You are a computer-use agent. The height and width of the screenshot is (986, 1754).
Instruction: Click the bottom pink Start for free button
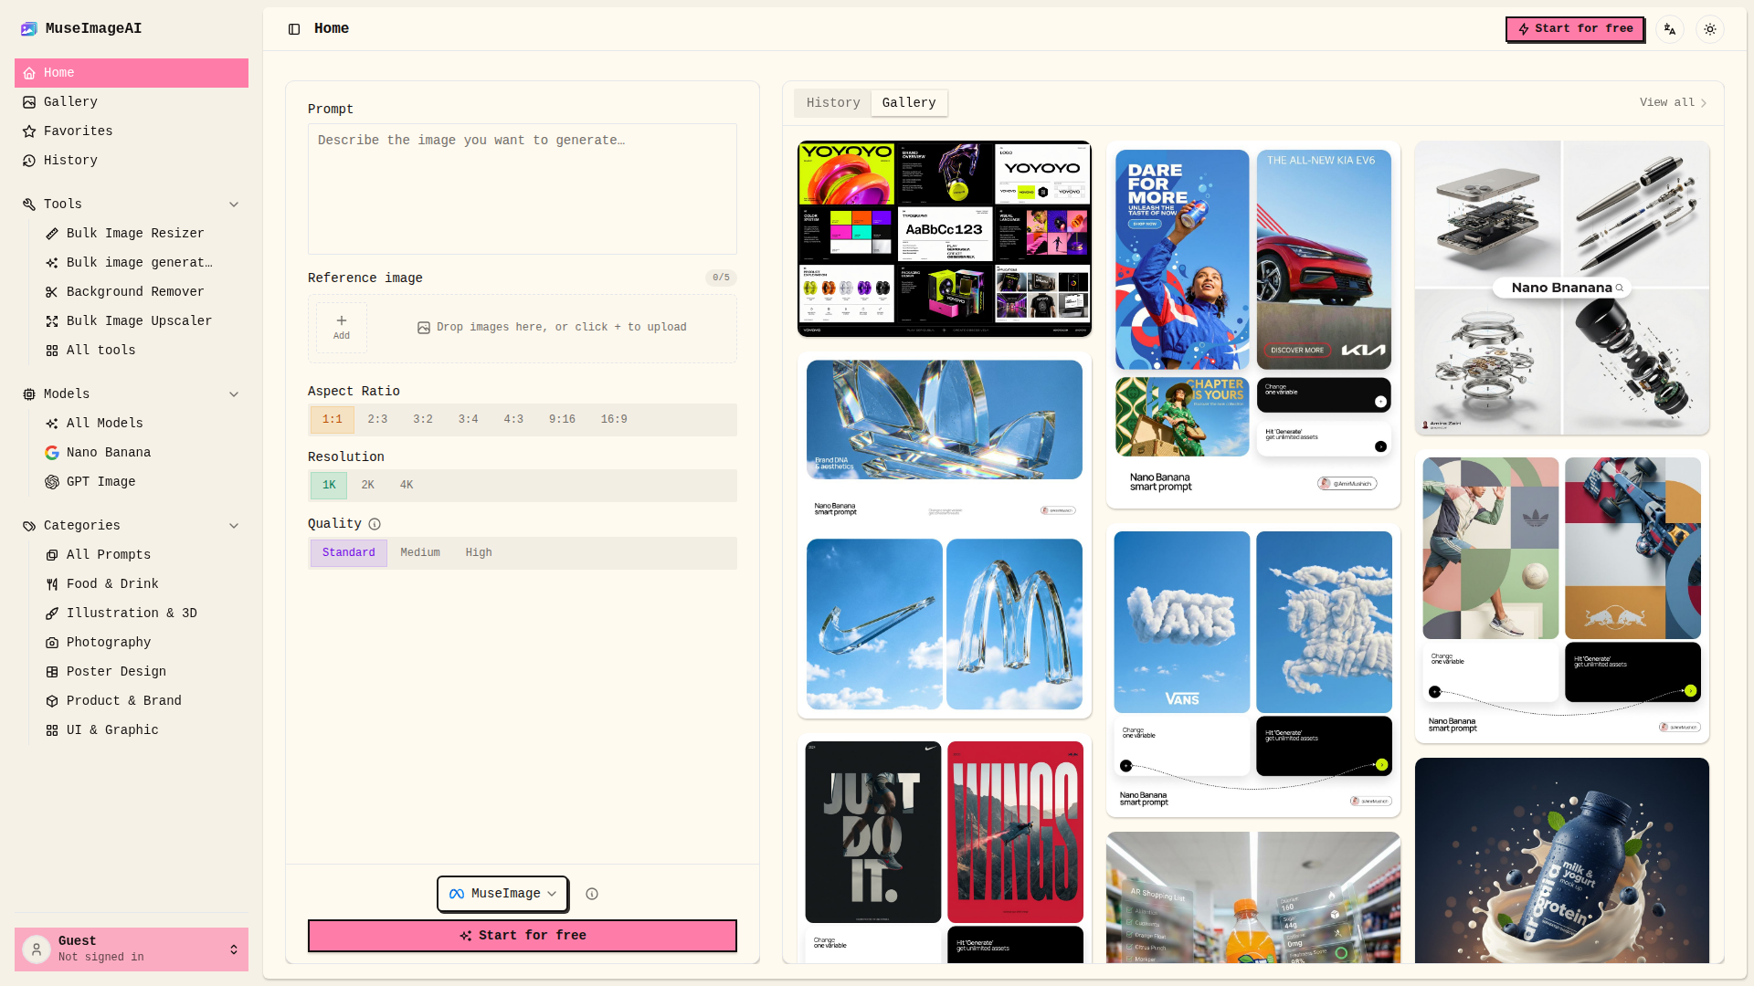[523, 936]
